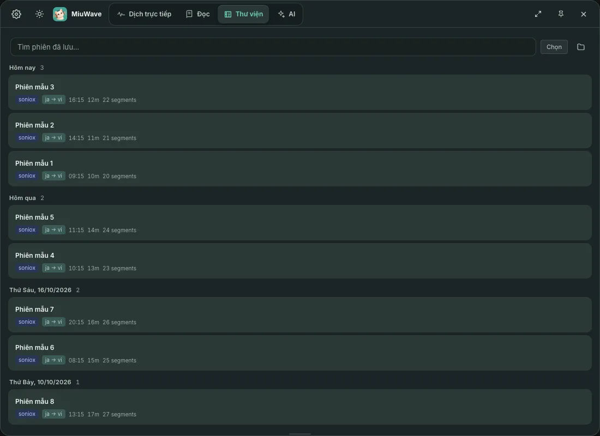Click the ja → vi badge on Phiên mẫu 6
This screenshot has height=436, width=600.
point(53,360)
